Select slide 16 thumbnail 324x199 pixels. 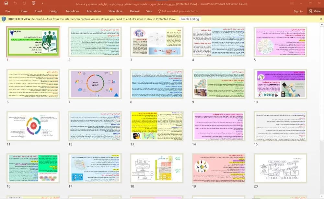tap(33, 168)
